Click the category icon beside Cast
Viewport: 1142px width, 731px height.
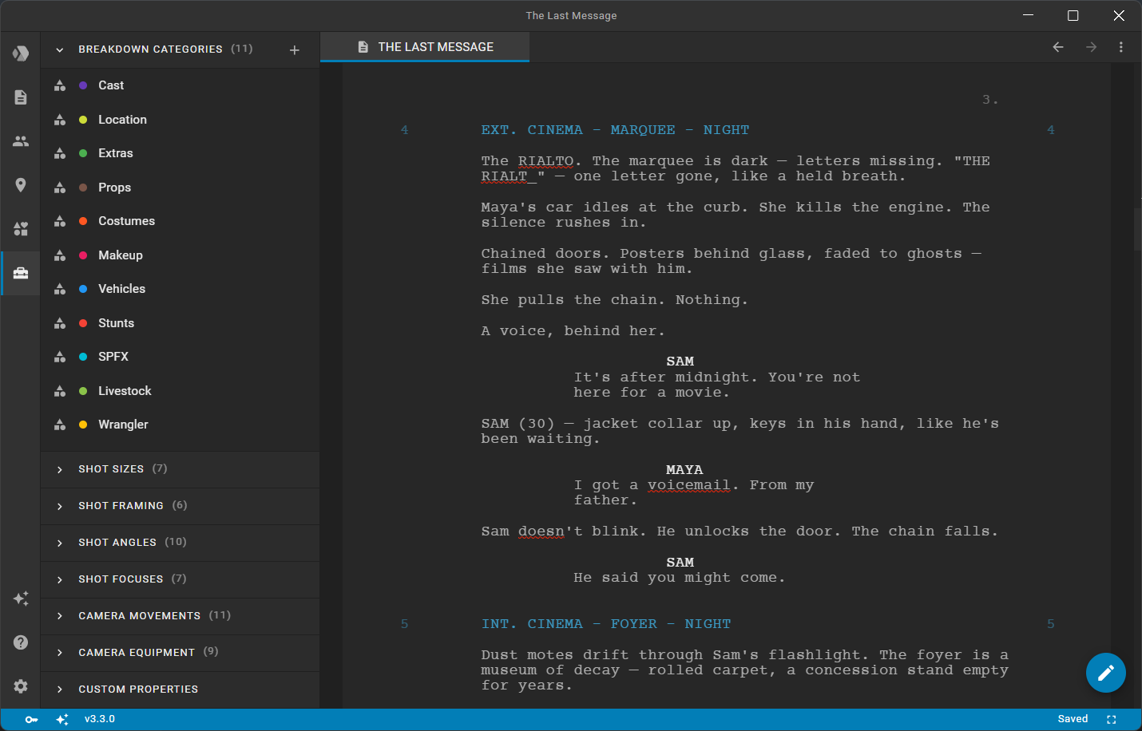60,85
